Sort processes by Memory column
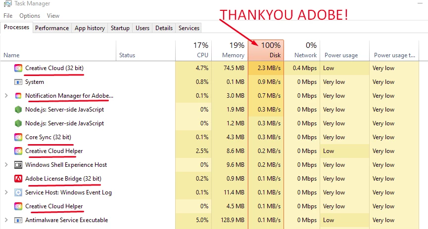The height and width of the screenshot is (229, 428). [x=230, y=51]
